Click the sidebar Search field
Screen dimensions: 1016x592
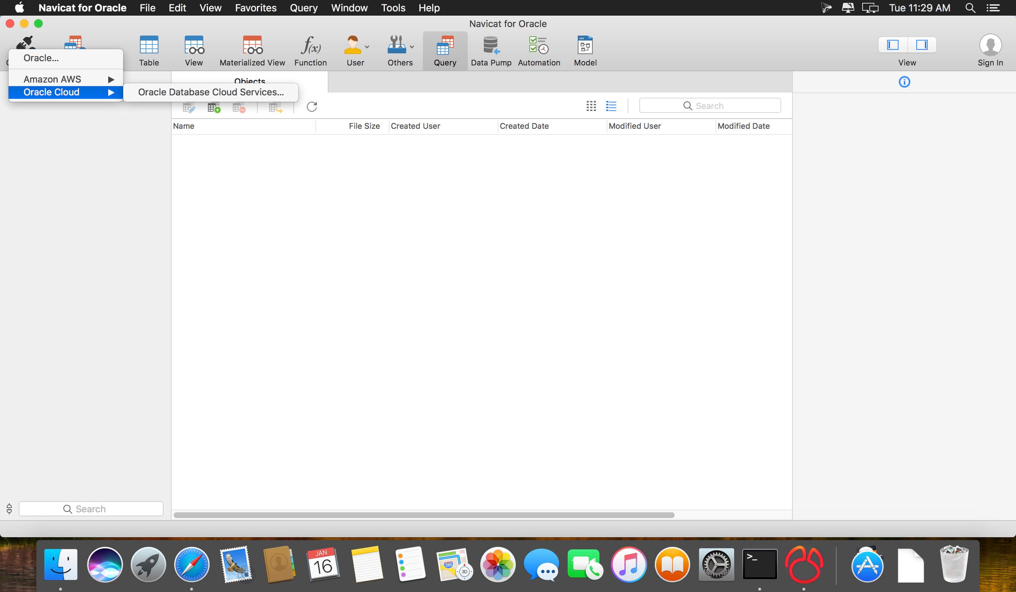tap(91, 509)
